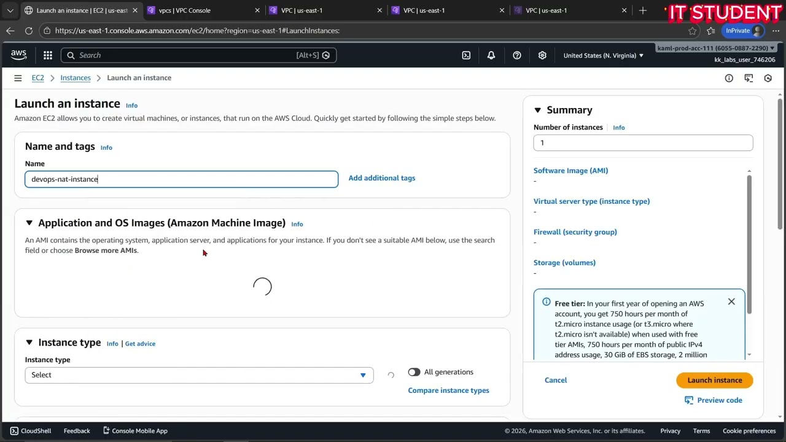Toggle All generations switch
Image resolution: width=786 pixels, height=442 pixels.
[x=414, y=372]
